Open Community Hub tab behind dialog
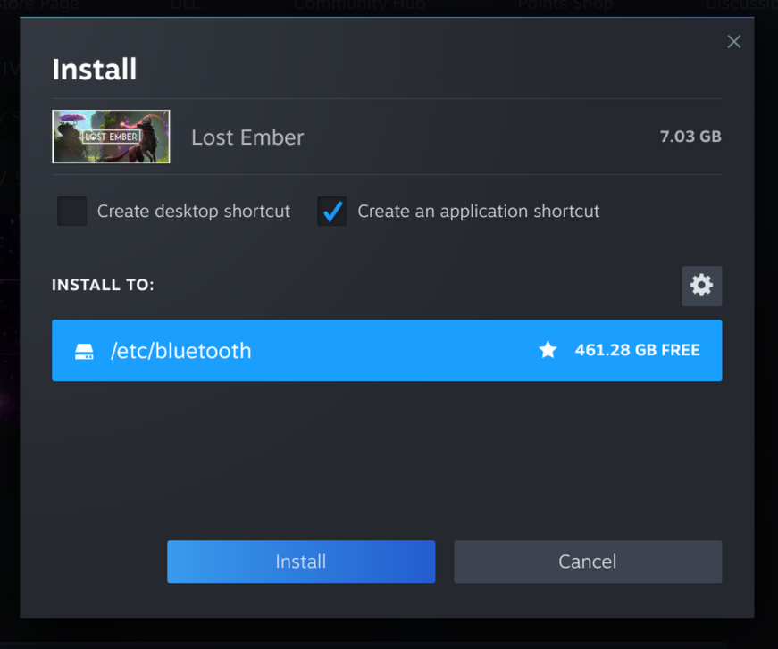Screen dimensions: 778x649 point(360,5)
